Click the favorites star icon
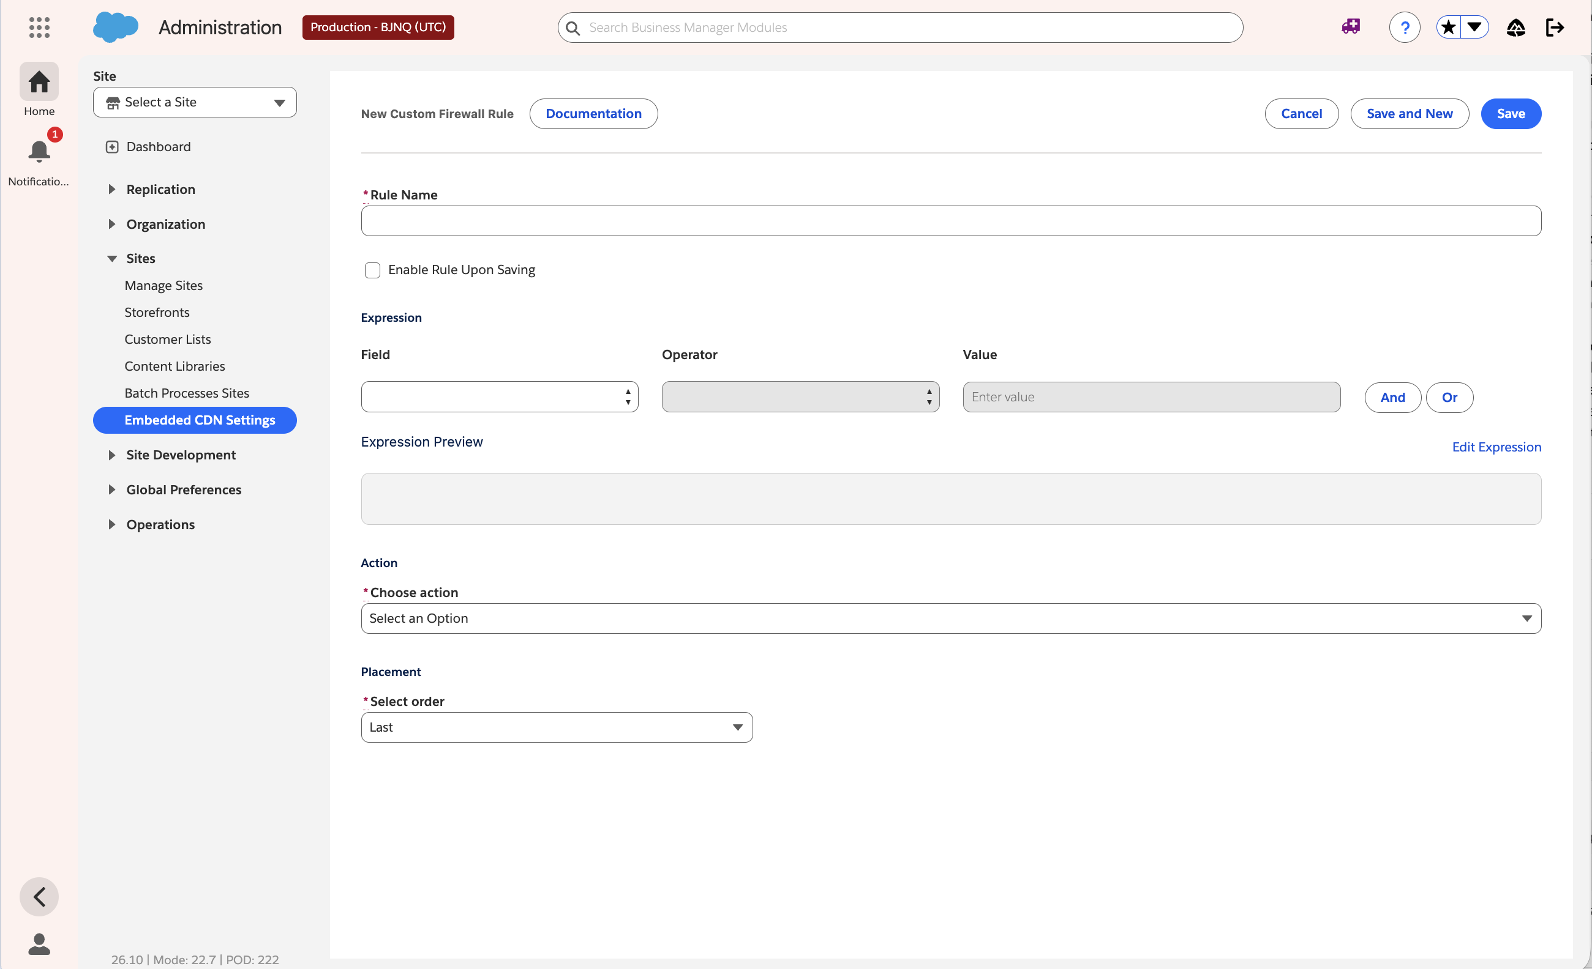The width and height of the screenshot is (1592, 969). point(1449,27)
